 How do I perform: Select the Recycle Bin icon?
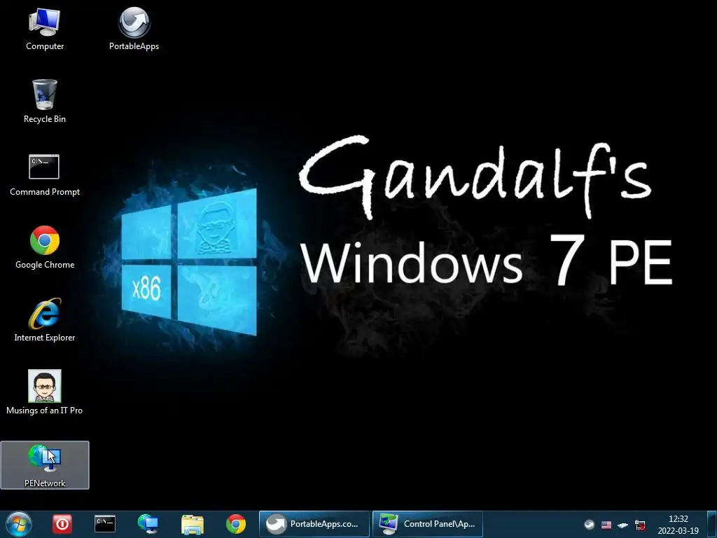(44, 101)
